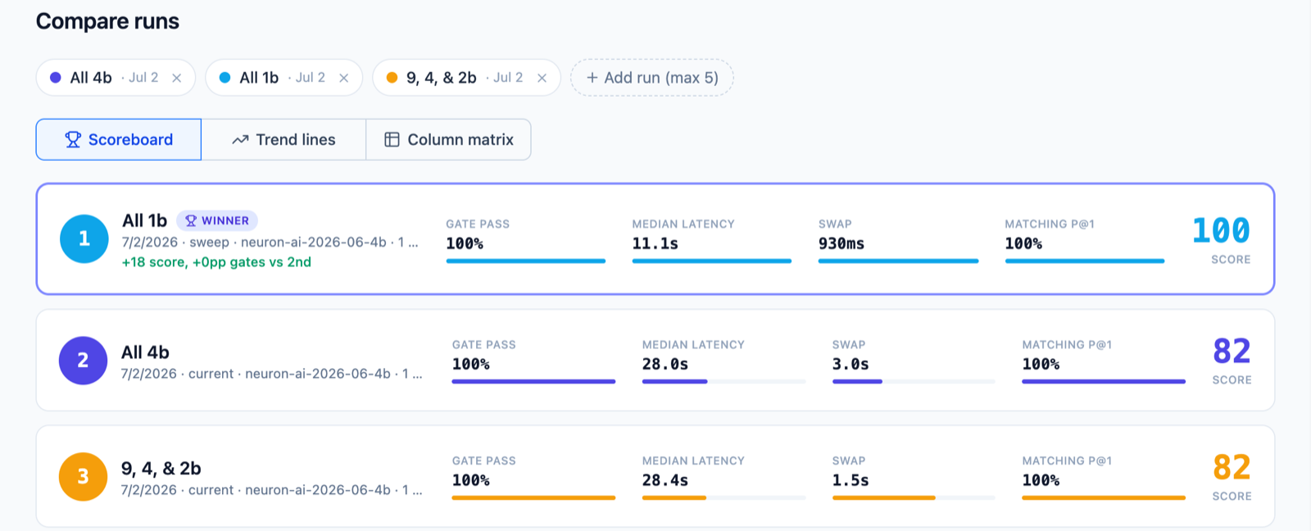Click 9, 4, & 2b swap progress bar
The height and width of the screenshot is (531, 1311).
click(x=914, y=497)
